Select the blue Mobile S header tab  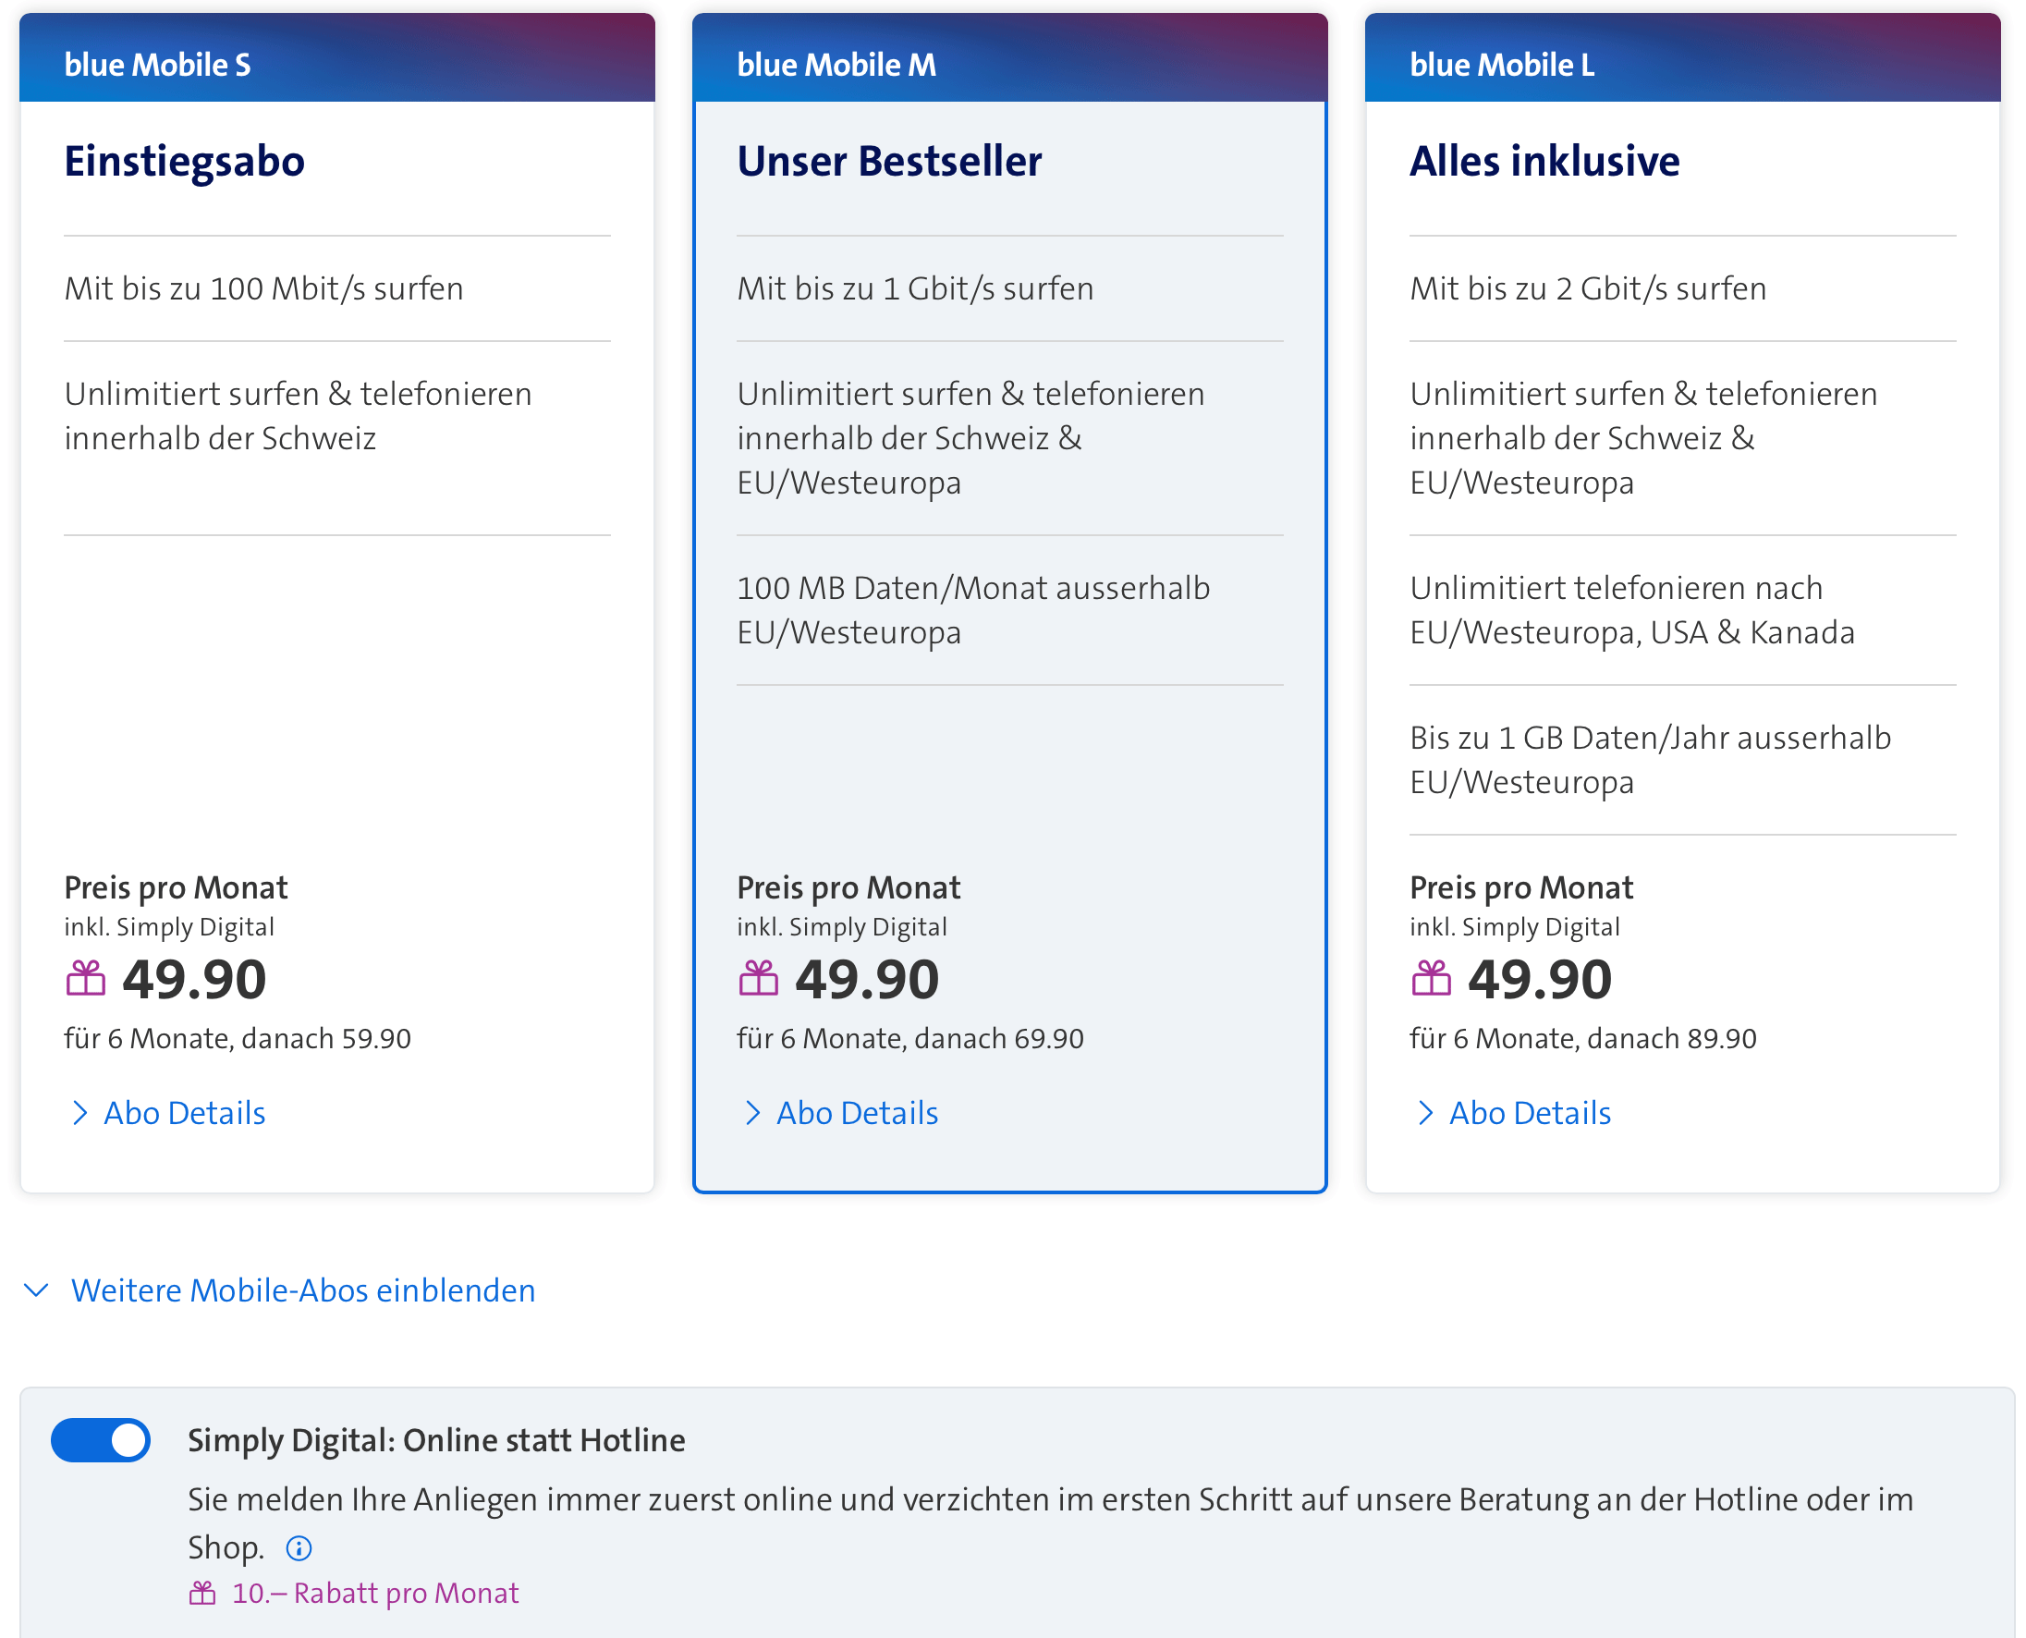(336, 57)
